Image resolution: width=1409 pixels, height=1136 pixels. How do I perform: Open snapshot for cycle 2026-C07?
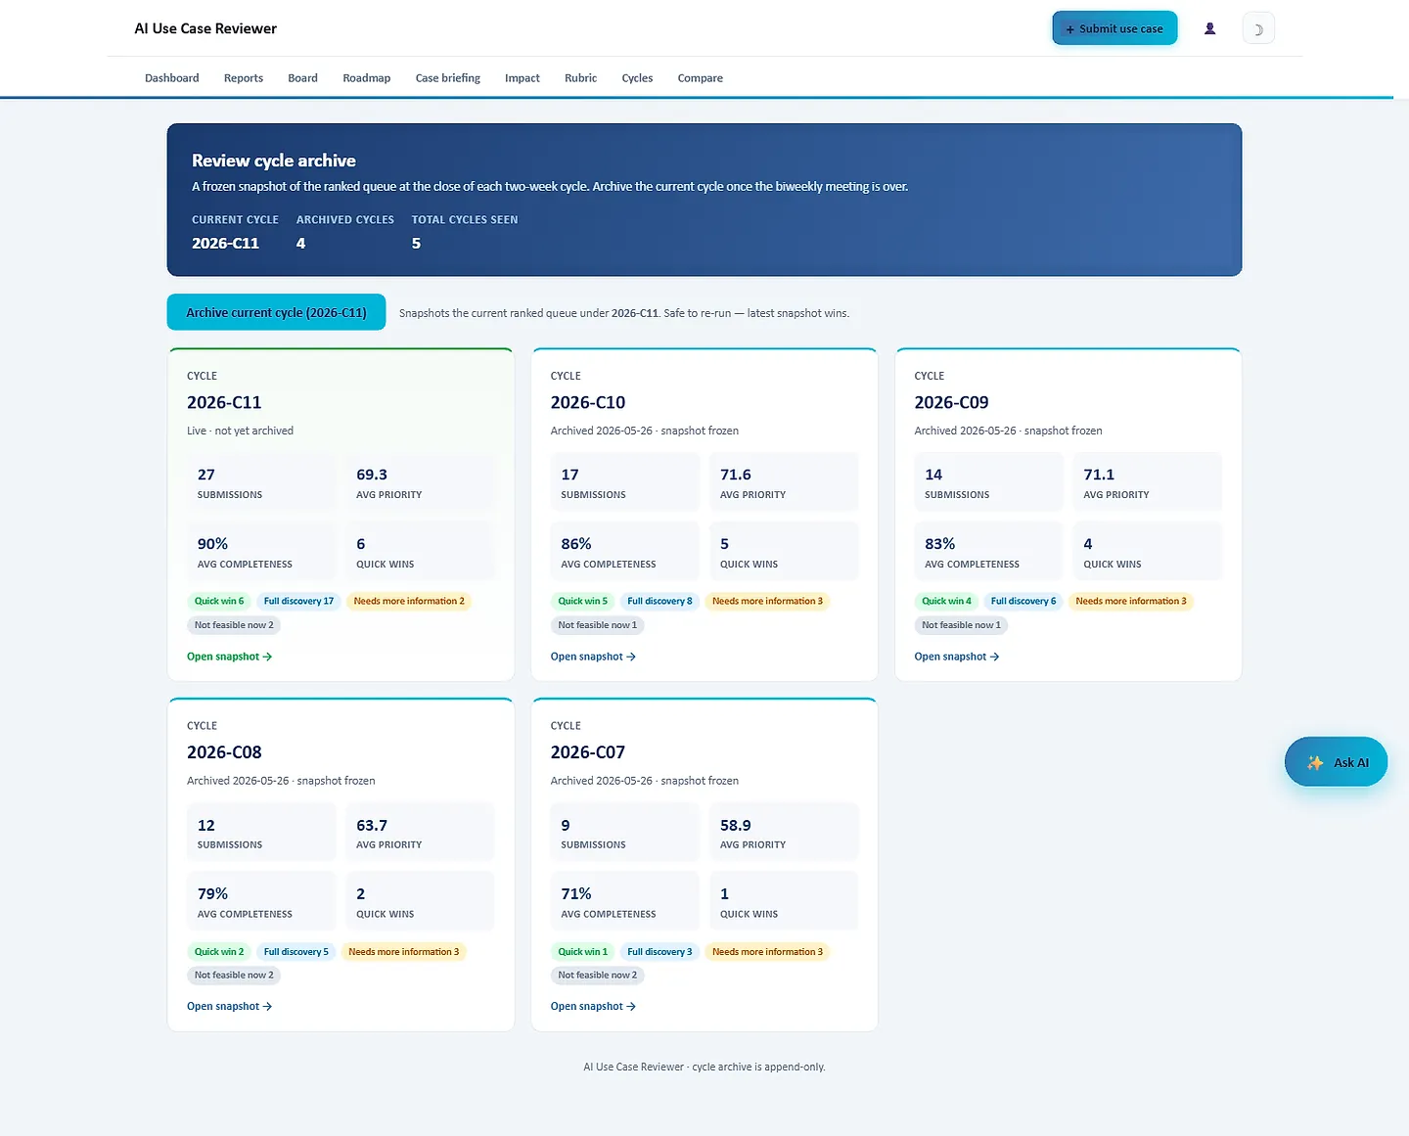(593, 1006)
